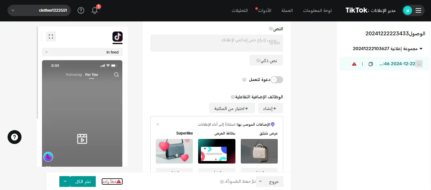Open the three-dot menu next to the ad name

point(362,64)
